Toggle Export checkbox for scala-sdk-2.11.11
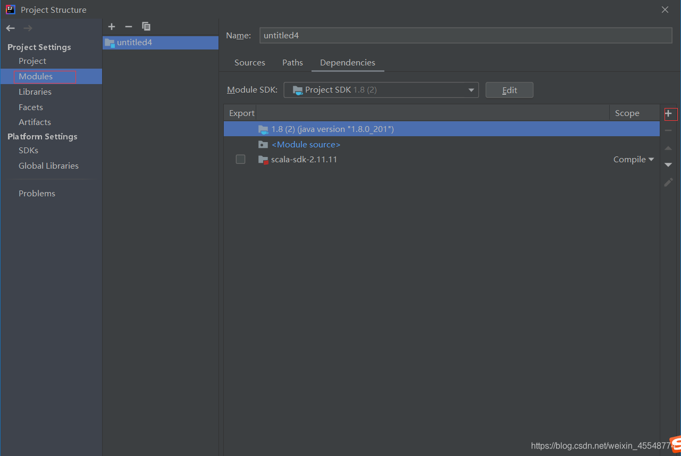The image size is (681, 456). click(x=241, y=160)
